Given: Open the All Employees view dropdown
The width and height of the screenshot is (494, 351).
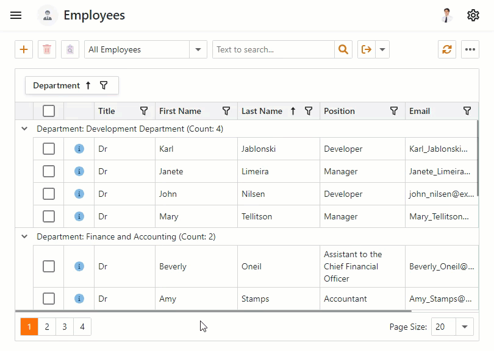Looking at the screenshot, I should (x=198, y=49).
